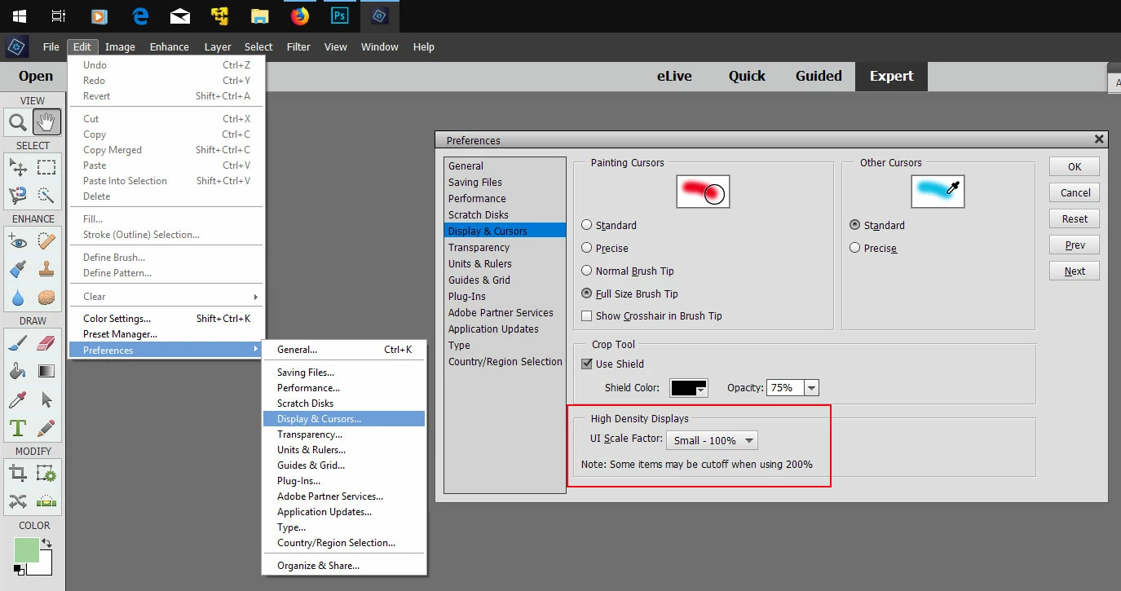Click the Reset button
This screenshot has width=1121, height=591.
[x=1075, y=218]
